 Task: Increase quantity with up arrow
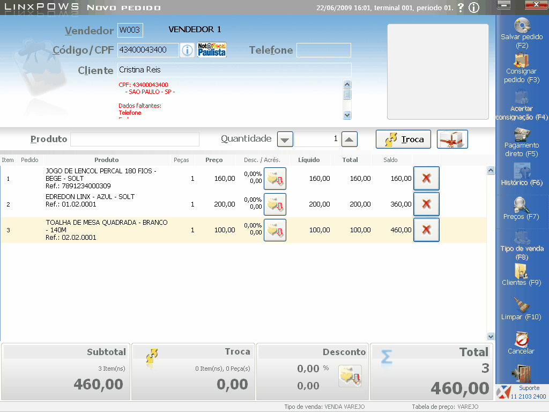pyautogui.click(x=350, y=139)
